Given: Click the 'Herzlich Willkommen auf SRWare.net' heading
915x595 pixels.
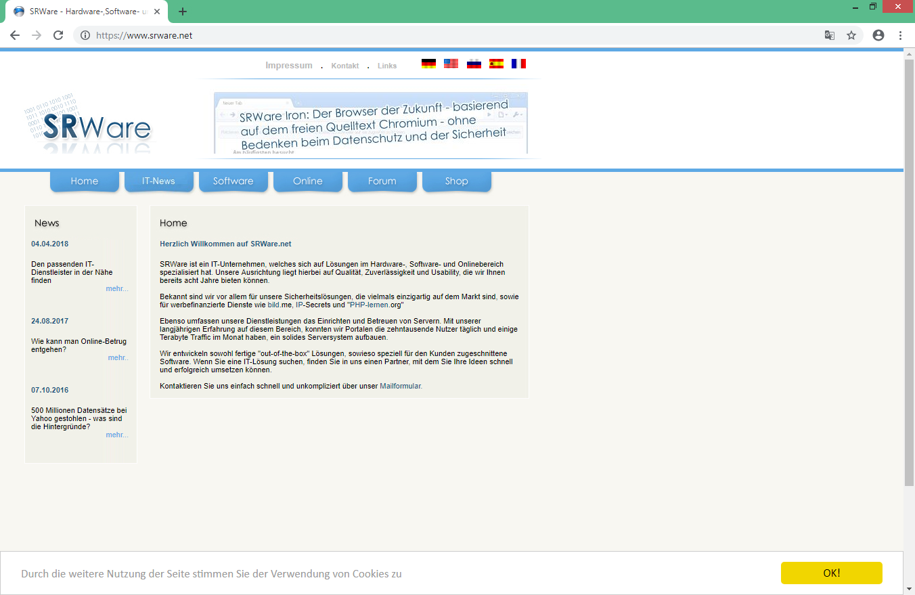Looking at the screenshot, I should (x=225, y=244).
